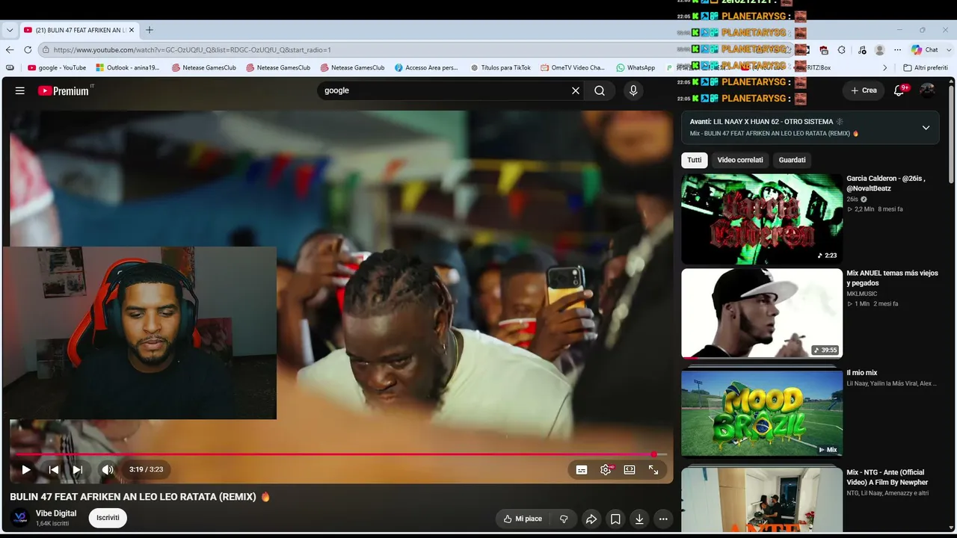957x538 pixels.
Task: Open Accesso Area pers... bookmark
Action: [x=426, y=67]
